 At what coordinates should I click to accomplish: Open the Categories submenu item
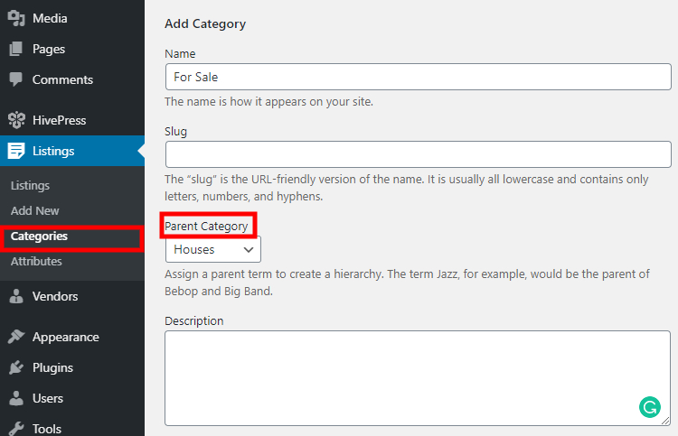point(39,237)
